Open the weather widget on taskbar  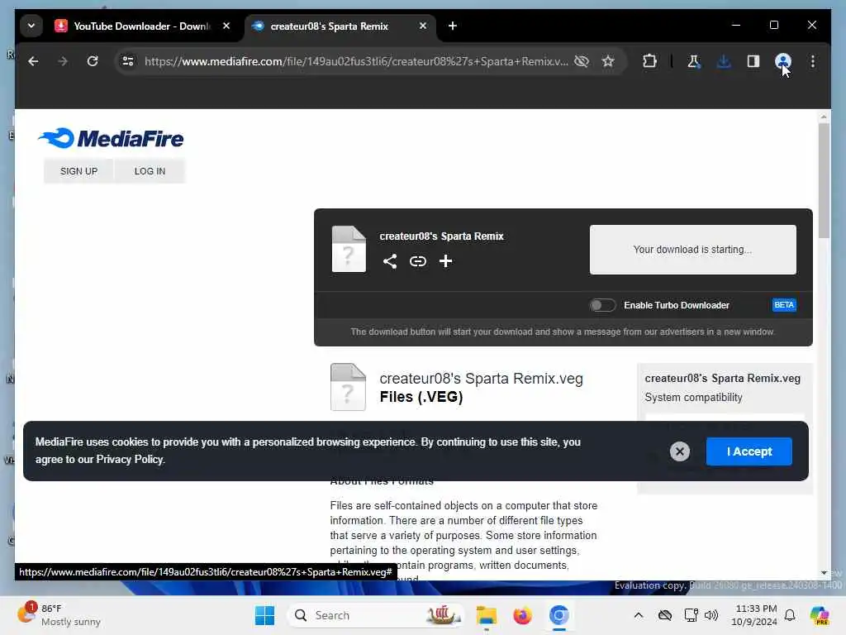[59, 615]
